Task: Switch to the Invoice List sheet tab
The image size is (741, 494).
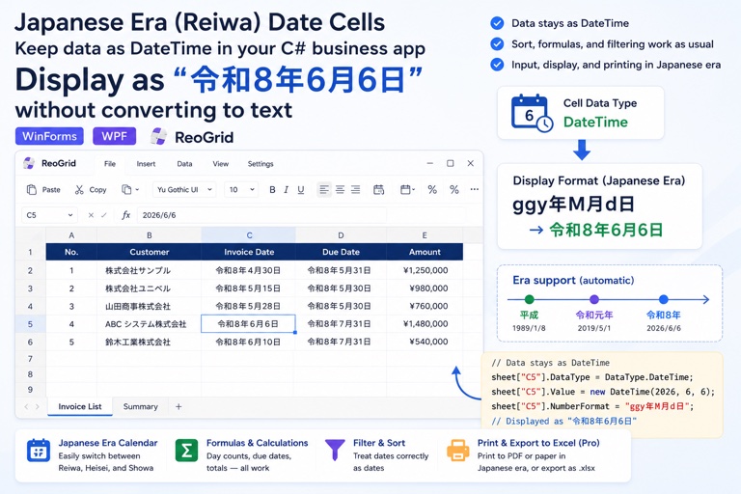Action: (x=80, y=406)
